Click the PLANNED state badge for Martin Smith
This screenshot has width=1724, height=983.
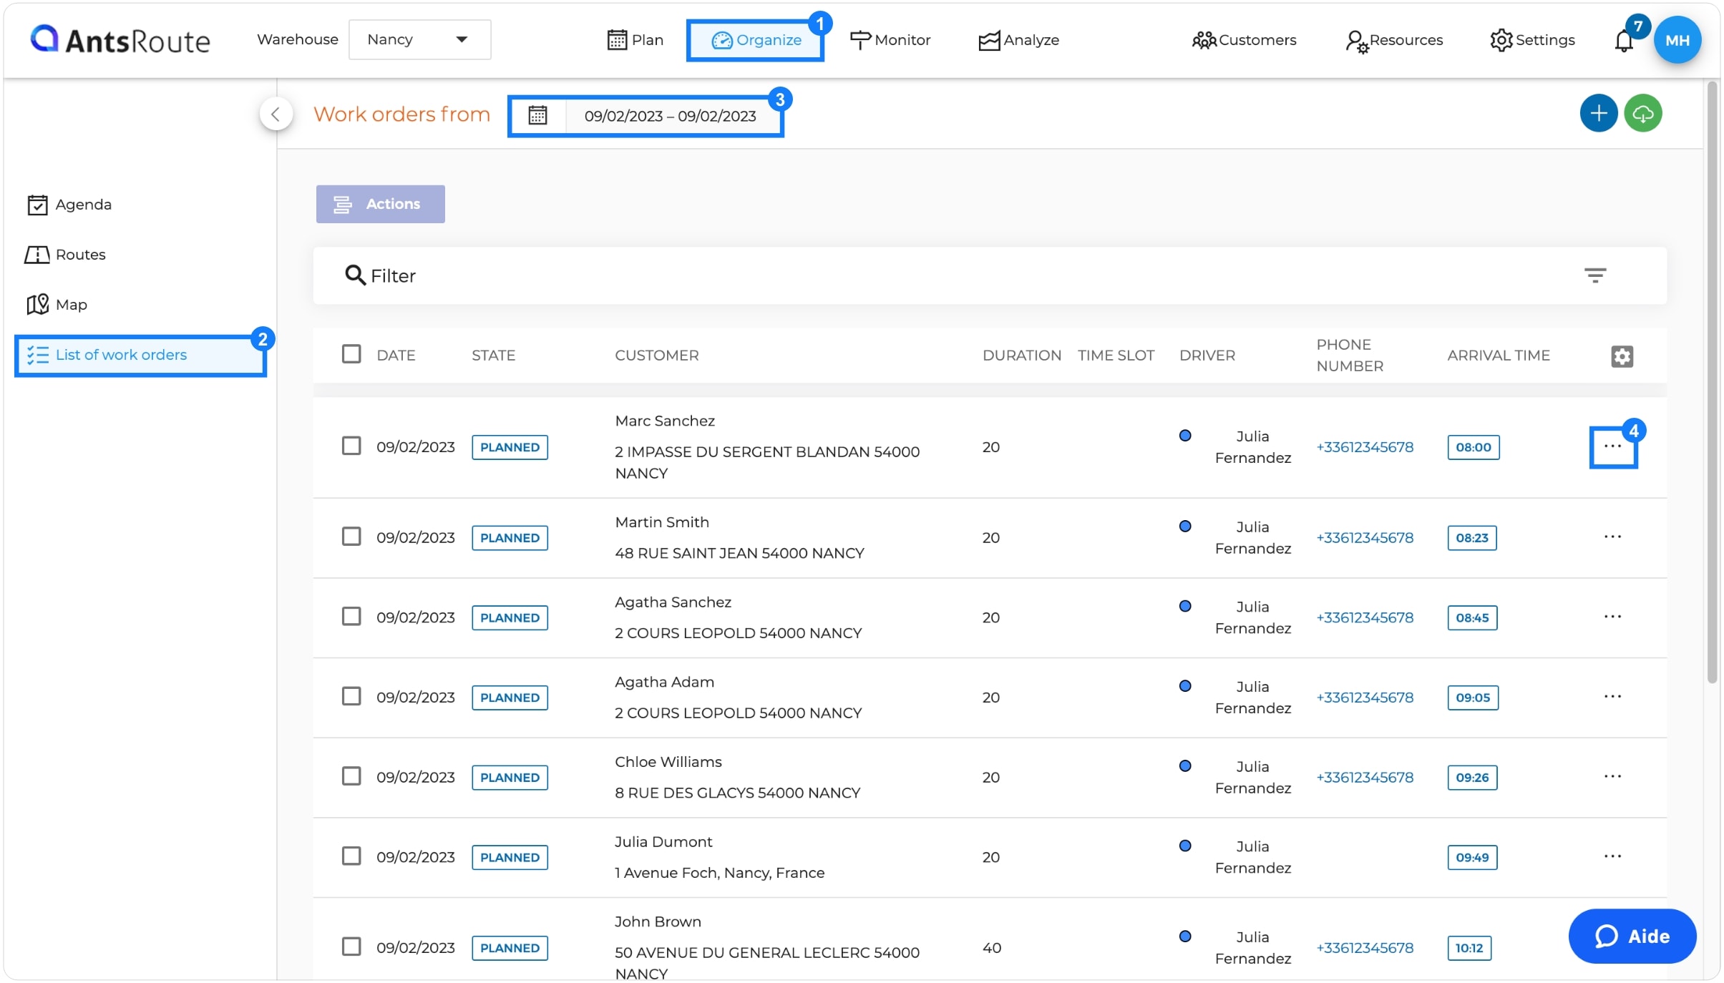pos(510,538)
